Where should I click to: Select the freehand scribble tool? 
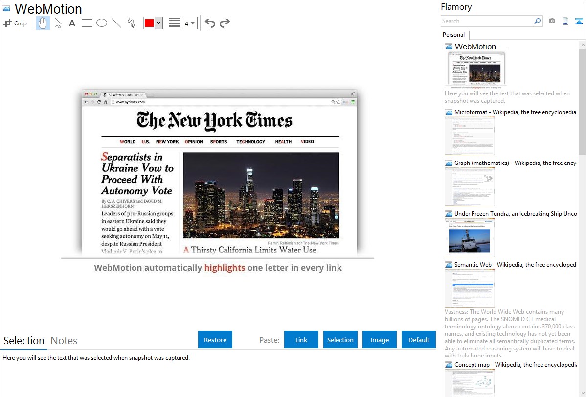(131, 23)
